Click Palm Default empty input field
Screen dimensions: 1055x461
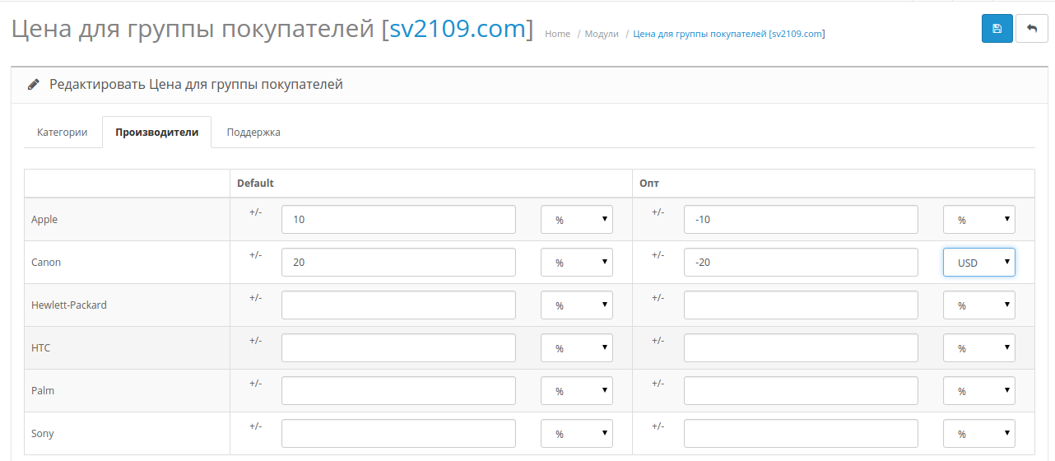click(x=398, y=391)
